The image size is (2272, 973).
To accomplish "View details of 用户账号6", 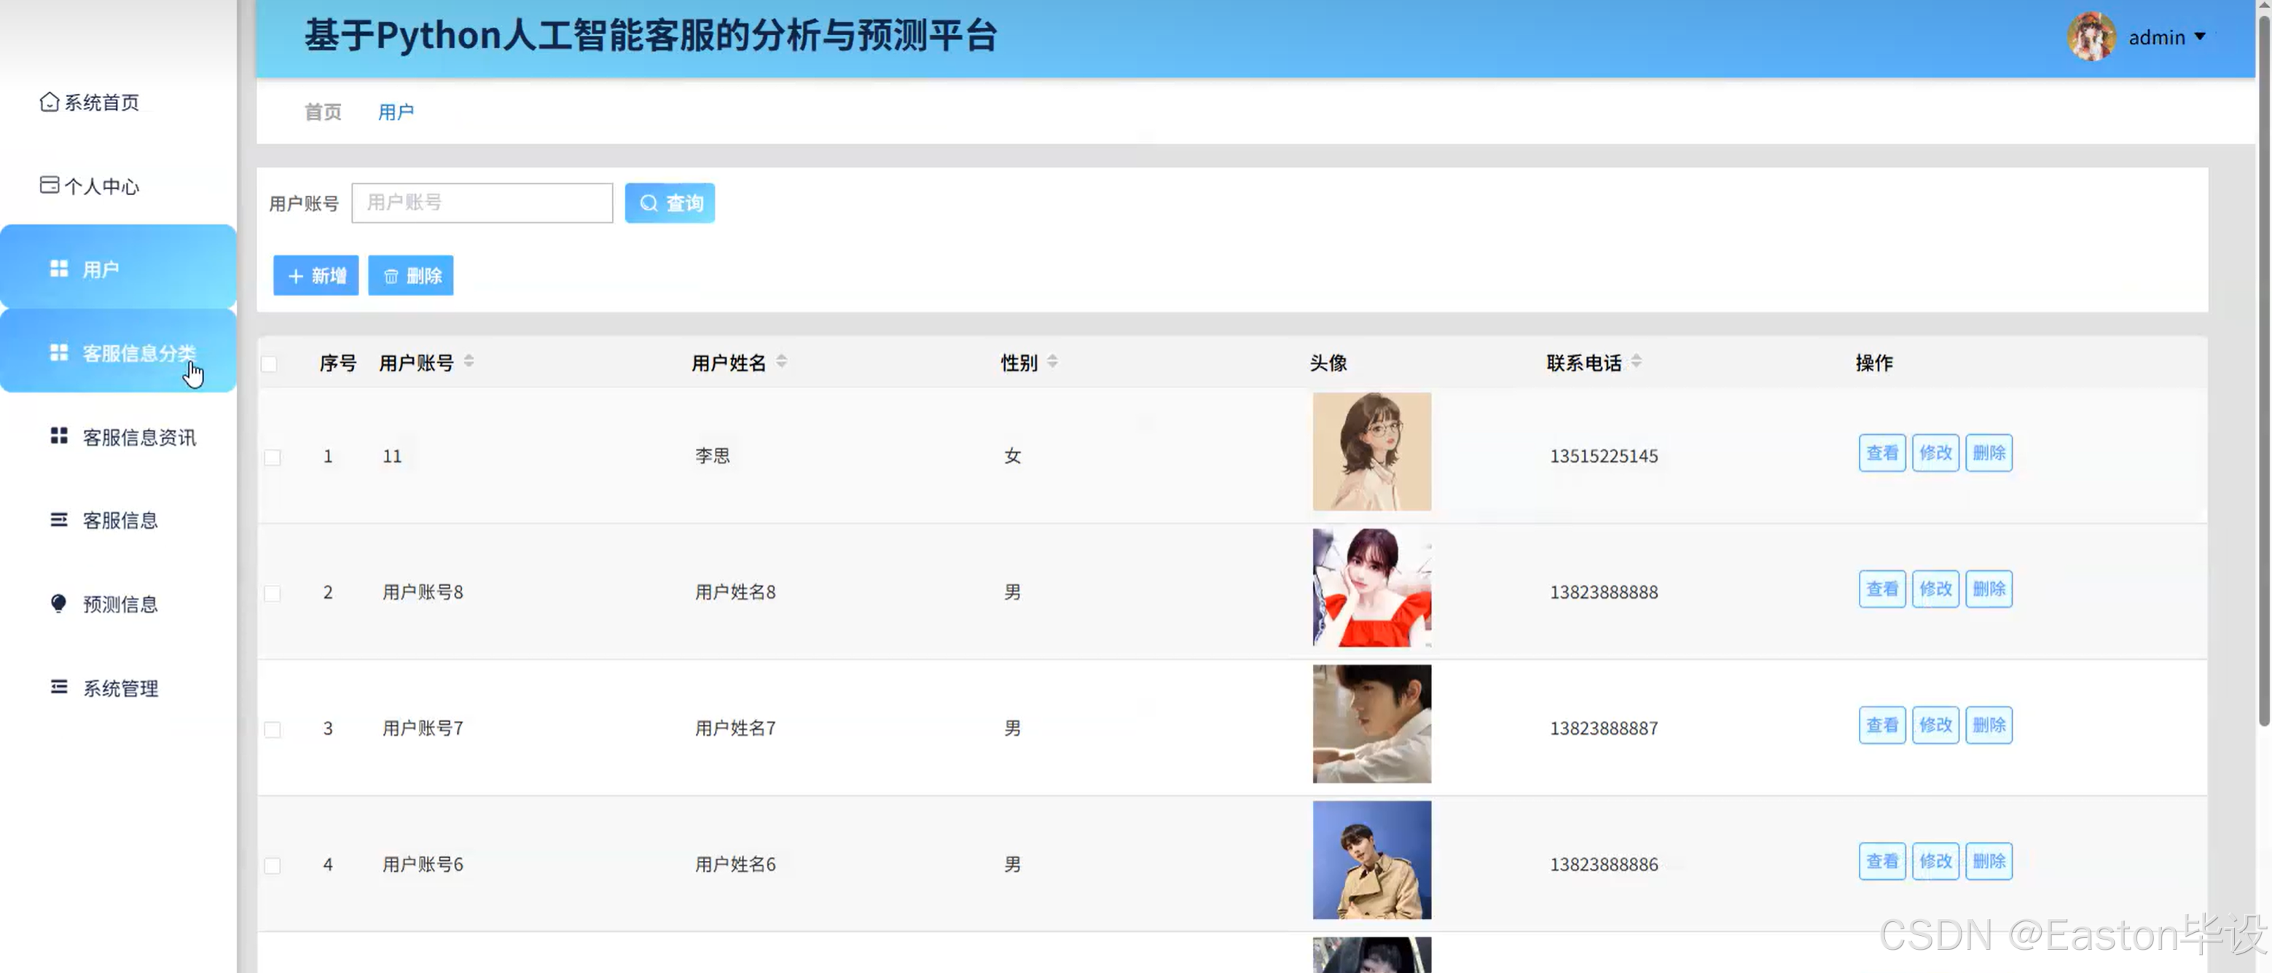I will tap(1882, 861).
